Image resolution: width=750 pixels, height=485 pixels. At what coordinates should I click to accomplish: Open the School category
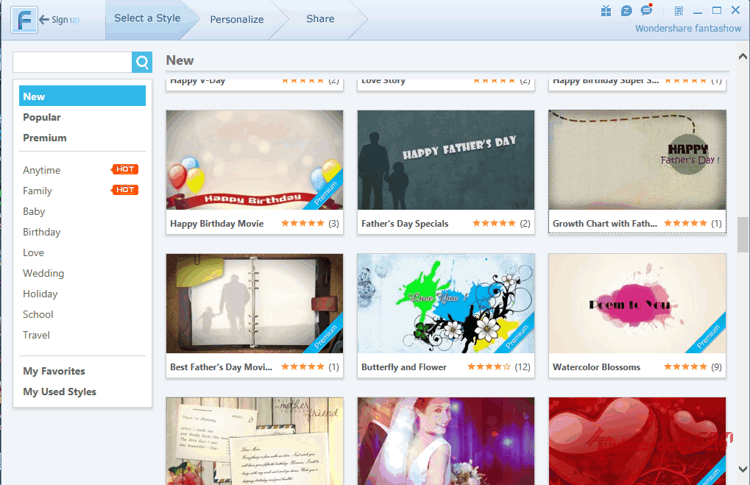[38, 314]
